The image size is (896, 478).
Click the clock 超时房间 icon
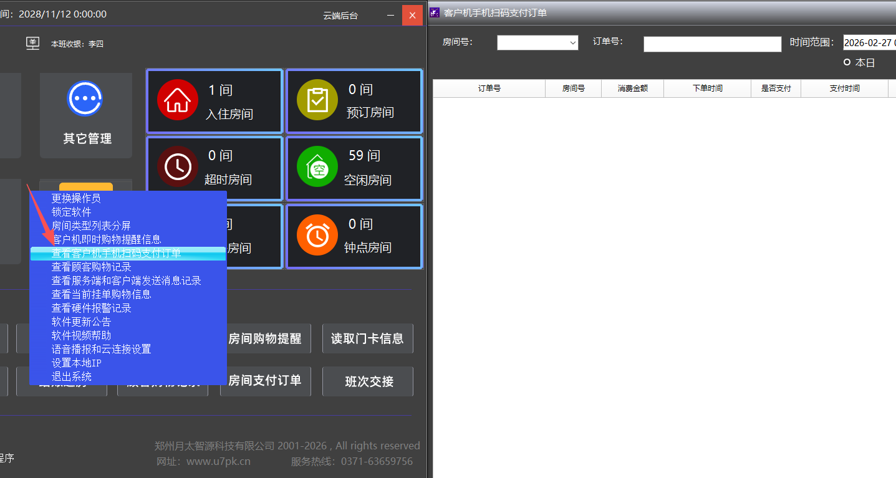[177, 167]
